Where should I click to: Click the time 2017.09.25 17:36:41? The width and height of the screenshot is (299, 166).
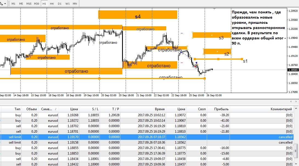click(x=151, y=148)
